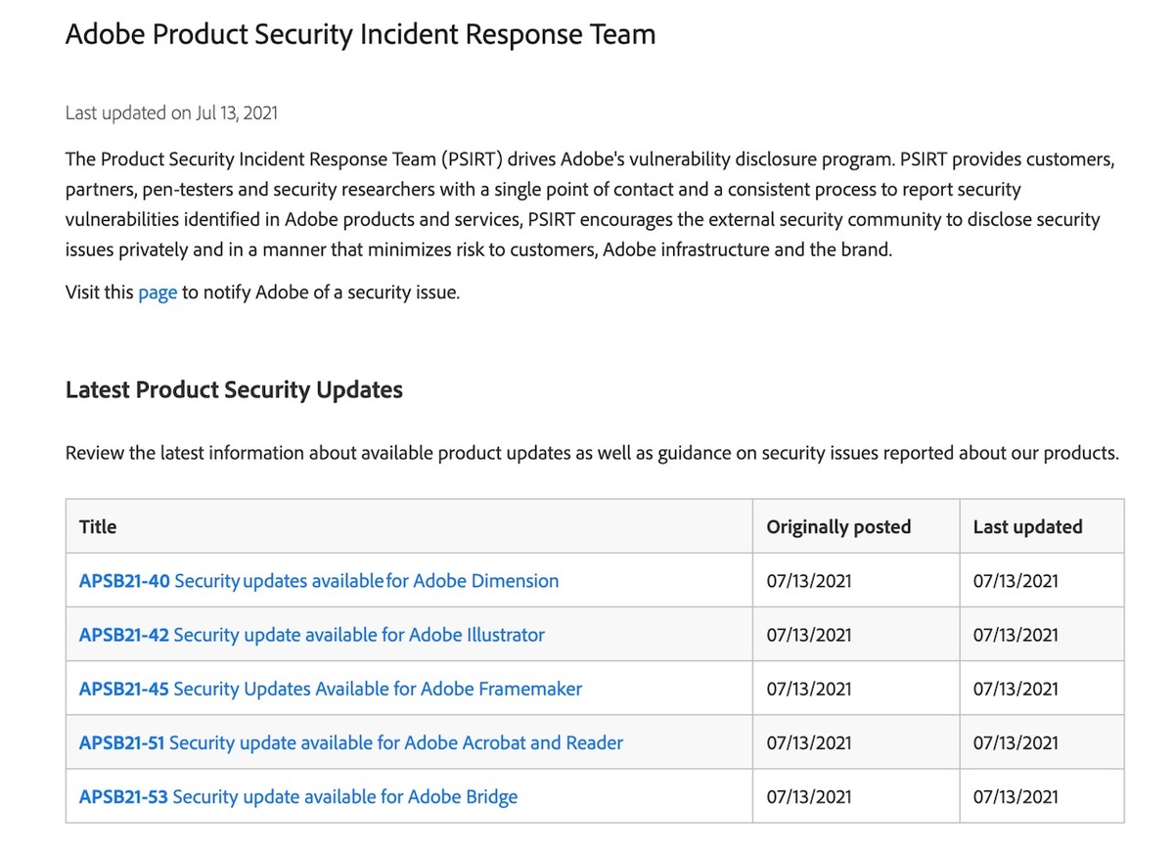1174x851 pixels.
Task: Select Last updated date for Adobe Illustrator row
Action: coord(1016,635)
